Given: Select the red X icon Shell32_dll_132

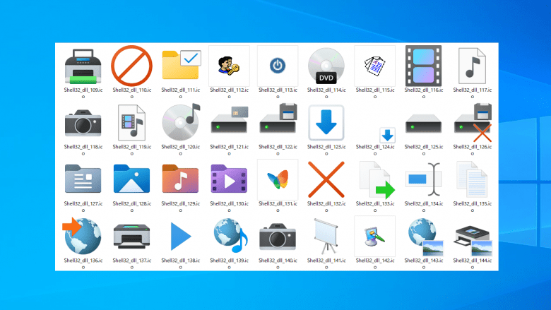Looking at the screenshot, I should [x=326, y=179].
